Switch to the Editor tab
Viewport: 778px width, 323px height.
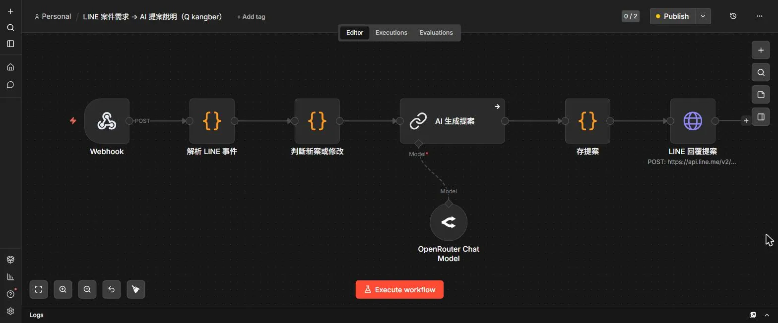pos(355,33)
